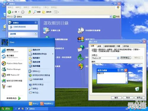This screenshot has width=148, height=111.
Task: Open Help and Support (說明及支援) in the Start menu
Action: [x=36, y=84]
